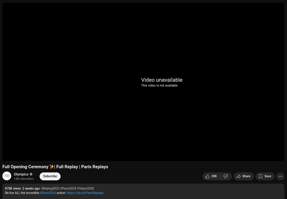The height and width of the screenshot is (199, 287).
Task: Click #Paris2024 in the description sentence
Action: (x=48, y=193)
